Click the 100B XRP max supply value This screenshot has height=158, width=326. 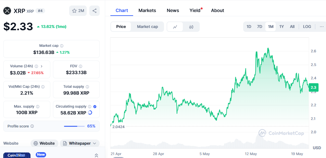(x=27, y=113)
